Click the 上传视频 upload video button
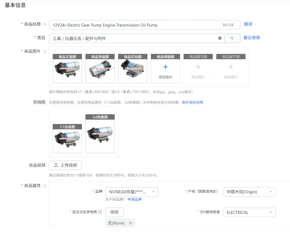The image size is (290, 246). pyautogui.click(x=65, y=165)
